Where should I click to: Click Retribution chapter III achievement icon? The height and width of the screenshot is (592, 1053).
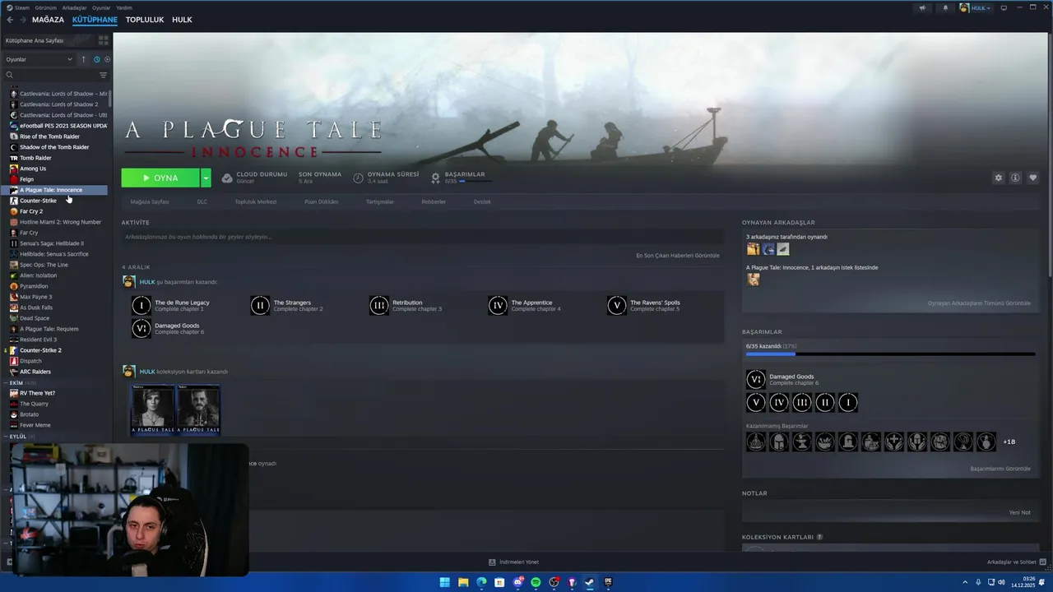(x=378, y=306)
